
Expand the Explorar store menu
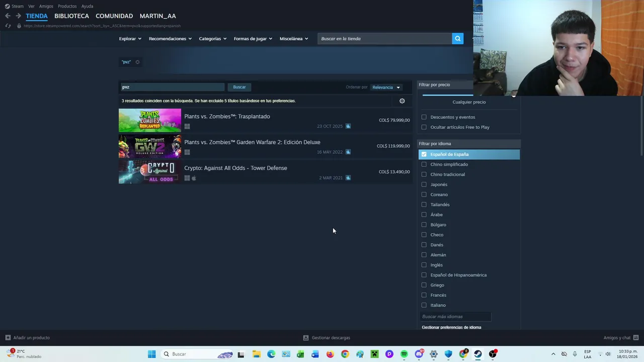pos(130,39)
